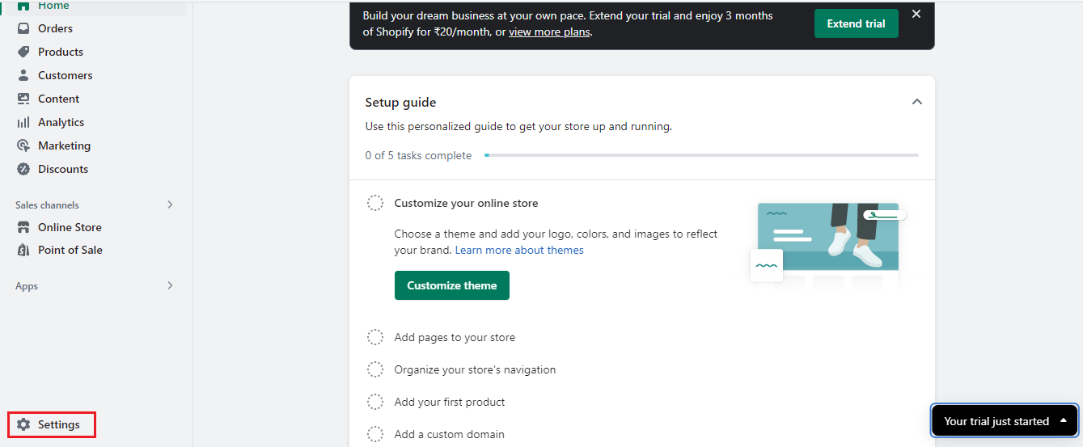Expand the Apps section chevron
The height and width of the screenshot is (447, 1083).
(170, 285)
